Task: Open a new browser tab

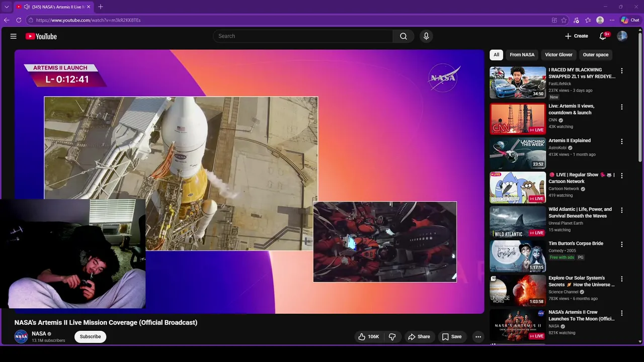Action: [x=101, y=7]
